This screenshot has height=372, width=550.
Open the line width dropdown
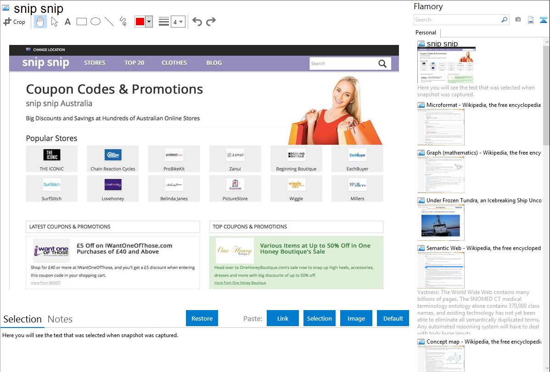[178, 22]
